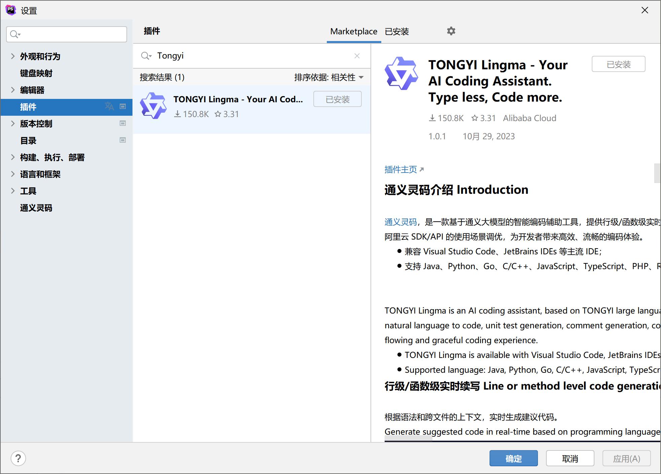Viewport: 661px width, 474px height.
Task: Clear the Tongyi search using the X icon
Action: (357, 56)
